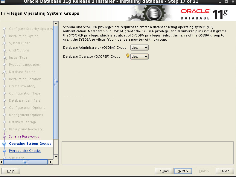Click the sidebar scroll down arrow
The width and height of the screenshot is (236, 177).
56,157
